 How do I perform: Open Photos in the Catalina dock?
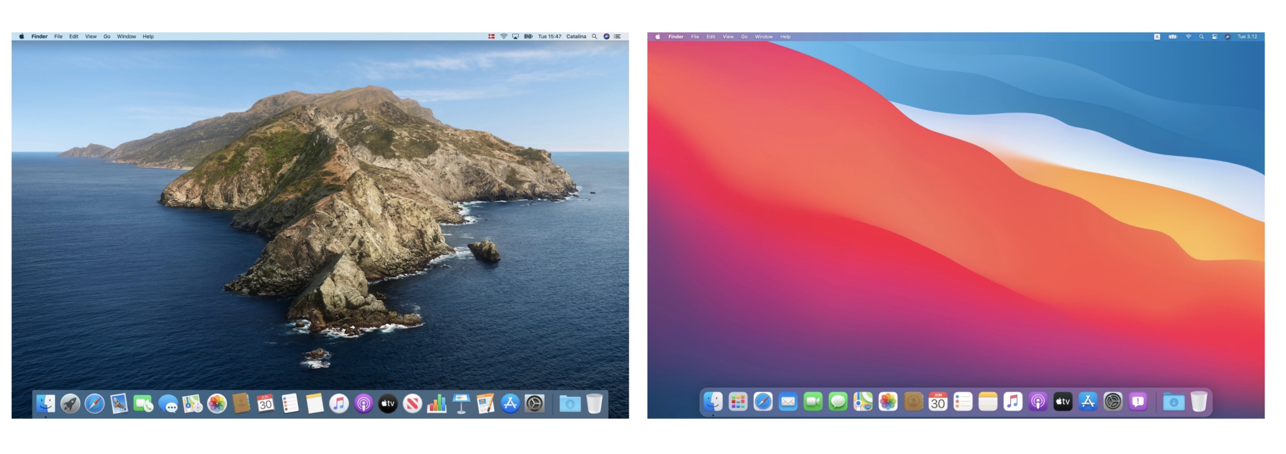217,404
